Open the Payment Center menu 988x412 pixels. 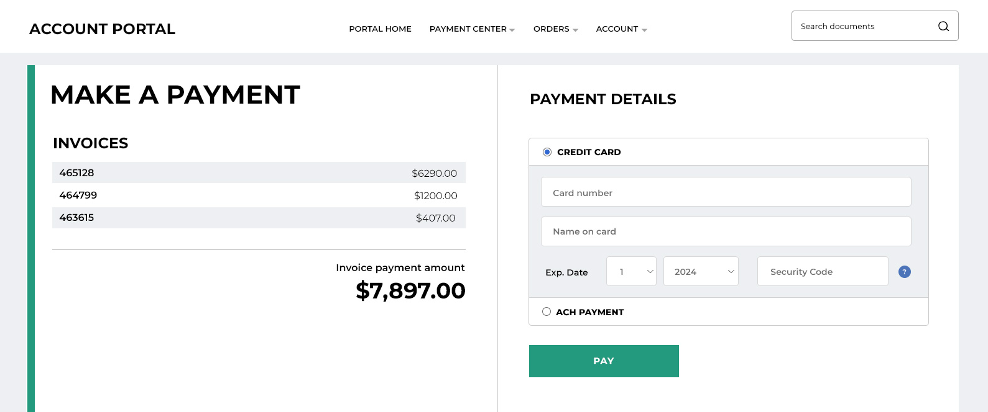pyautogui.click(x=472, y=29)
